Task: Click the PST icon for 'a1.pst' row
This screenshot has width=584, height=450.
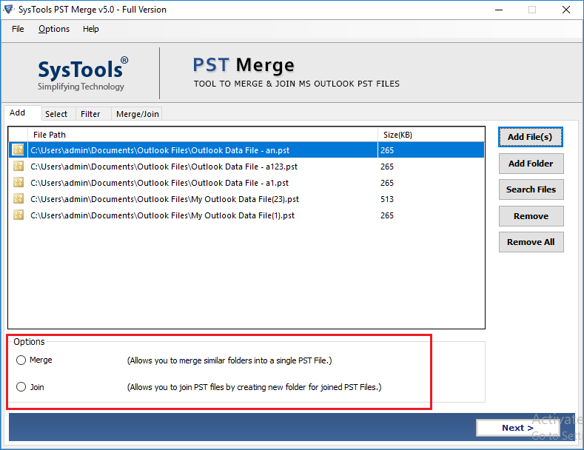Action: [19, 183]
